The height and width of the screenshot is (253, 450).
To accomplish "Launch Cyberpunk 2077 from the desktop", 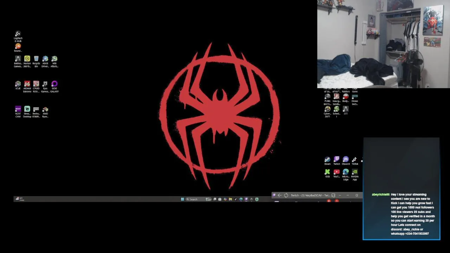I will point(327,112).
